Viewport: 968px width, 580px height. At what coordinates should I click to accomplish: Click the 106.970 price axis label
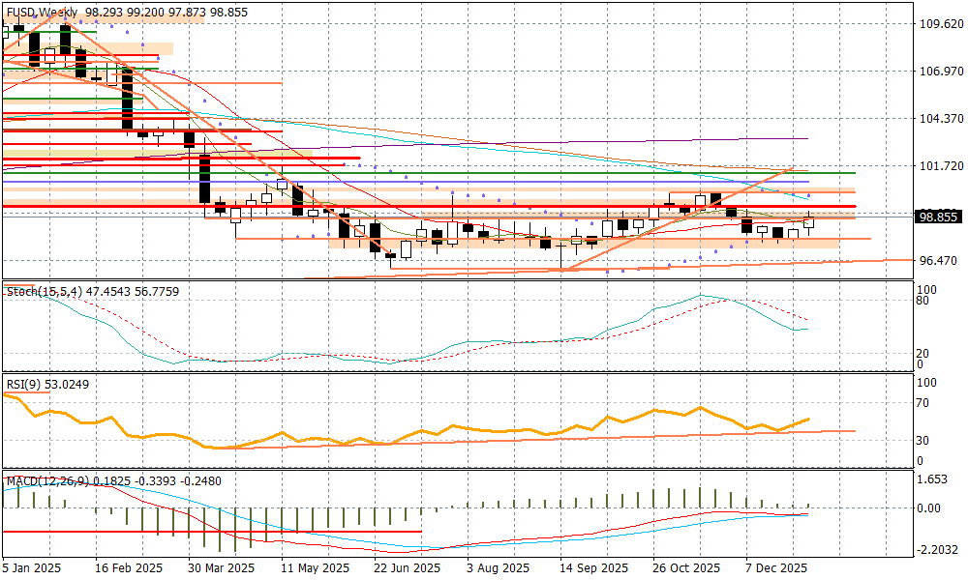click(941, 72)
